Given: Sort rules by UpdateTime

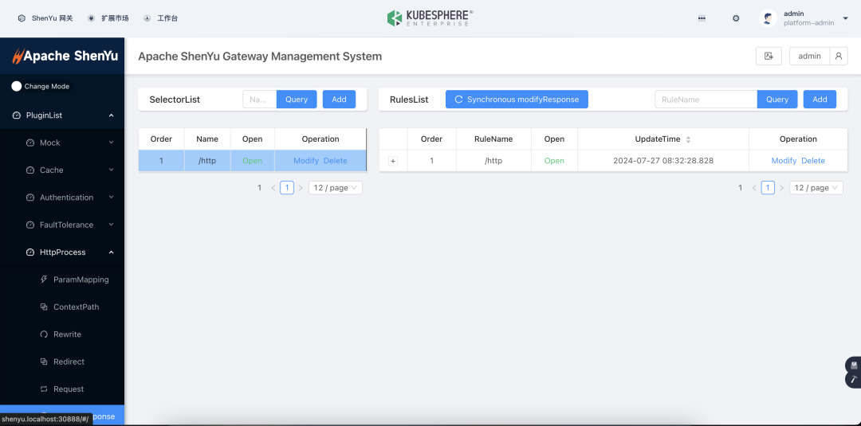Looking at the screenshot, I should tap(688, 139).
